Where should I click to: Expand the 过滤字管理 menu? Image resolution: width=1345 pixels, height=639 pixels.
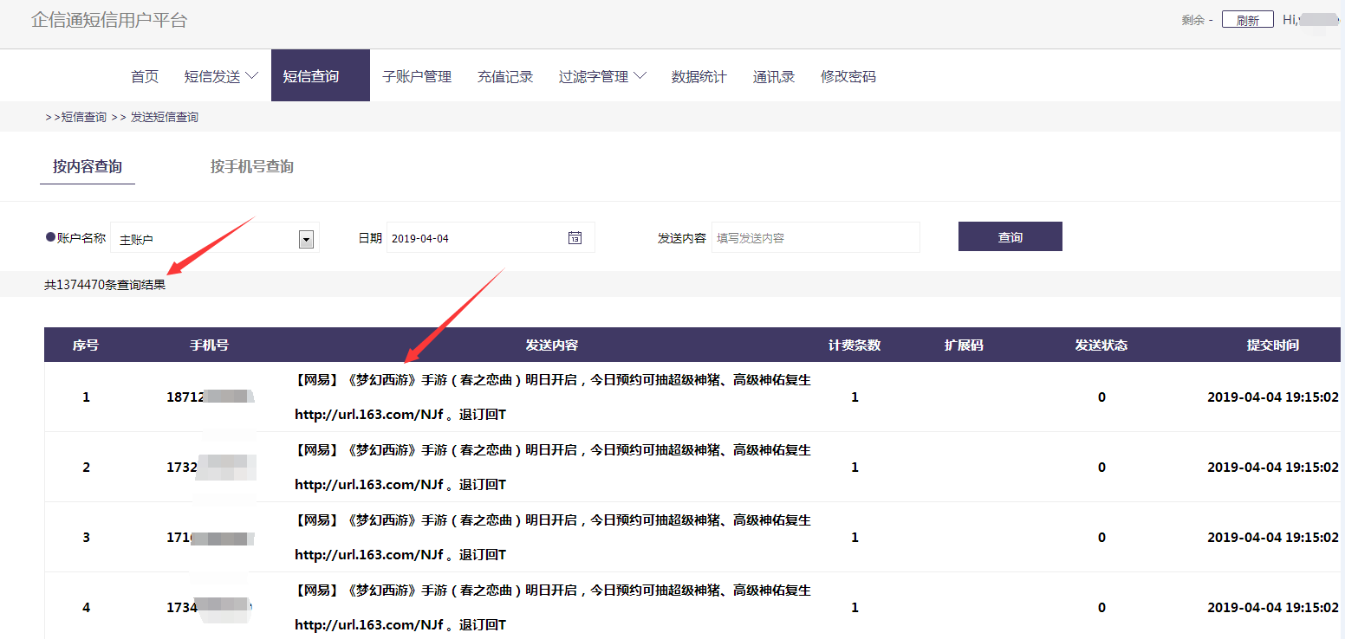(602, 76)
